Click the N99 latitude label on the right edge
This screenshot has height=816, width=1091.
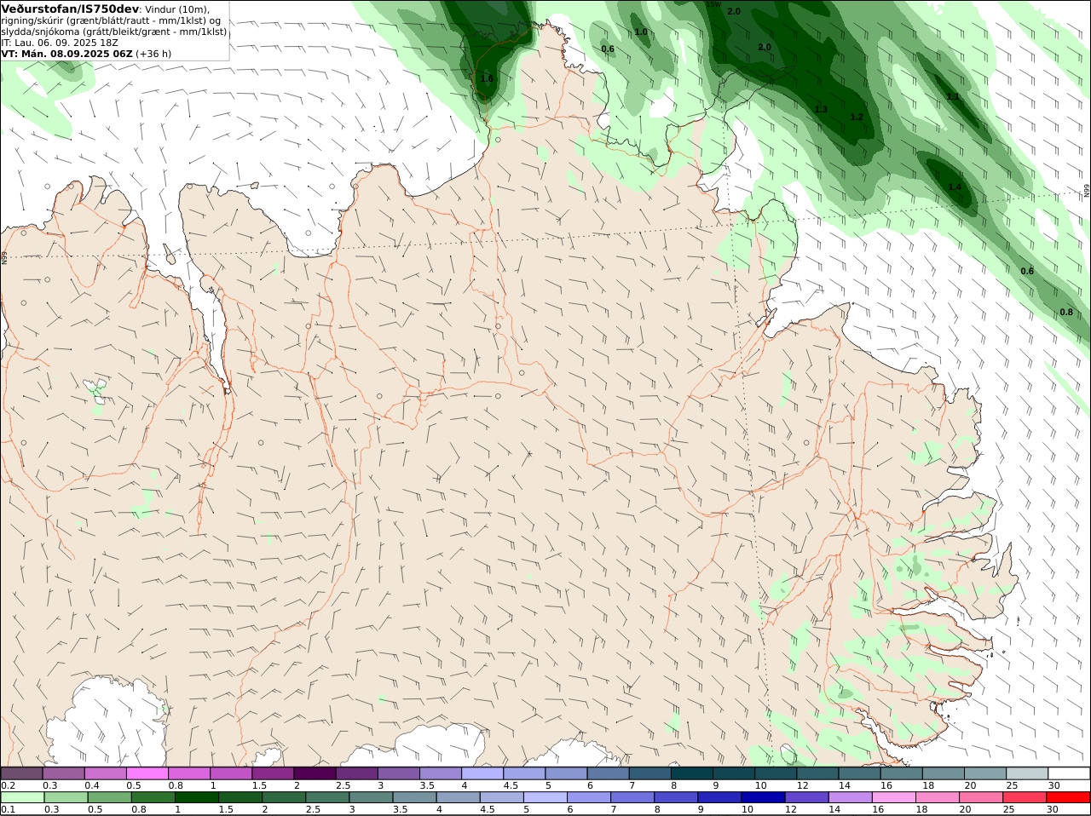1087,191
